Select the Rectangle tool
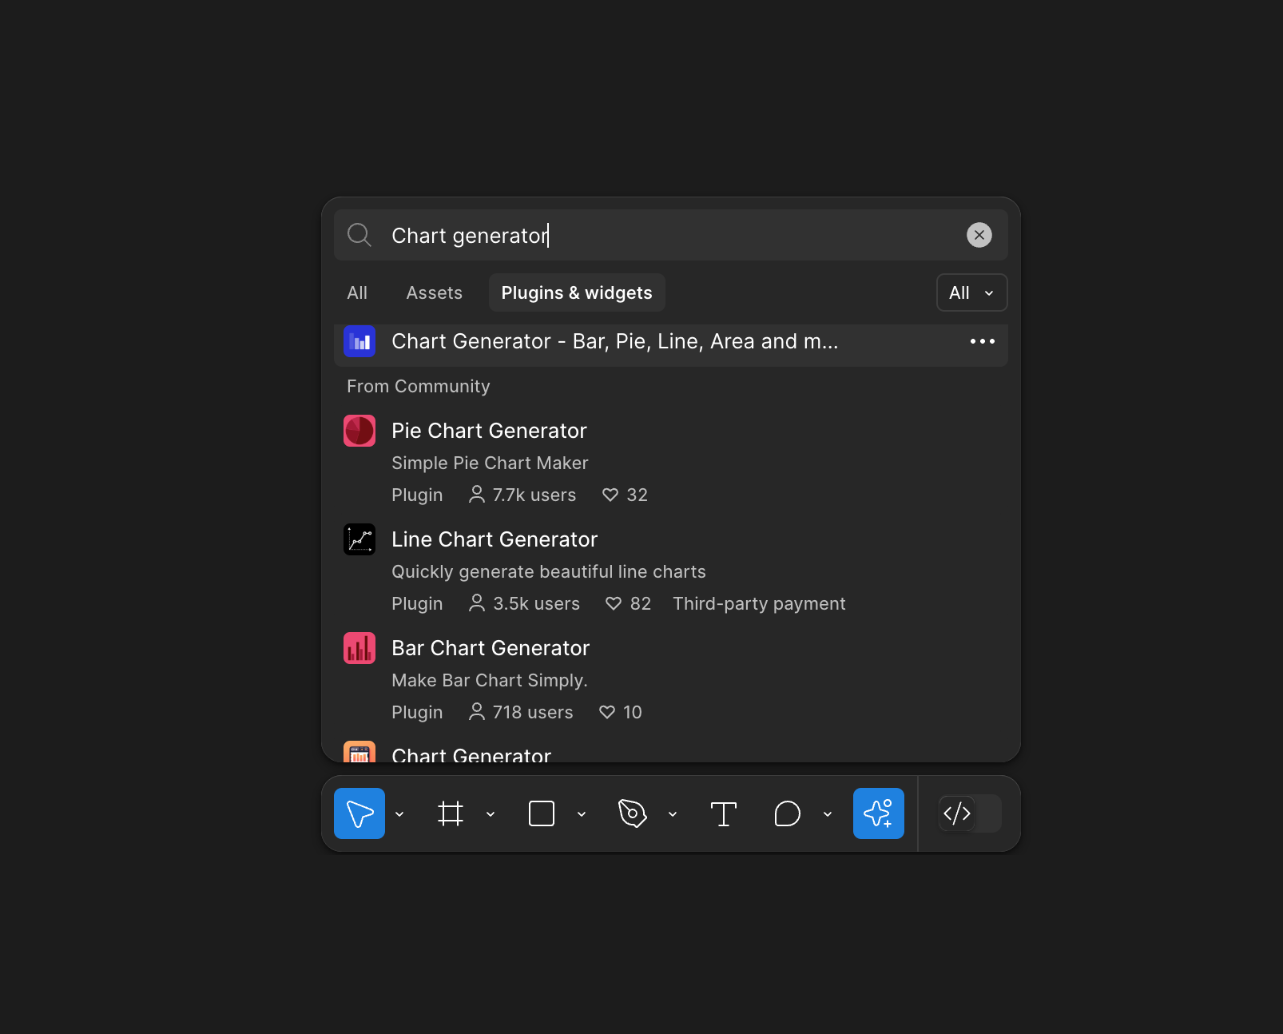 [x=542, y=813]
